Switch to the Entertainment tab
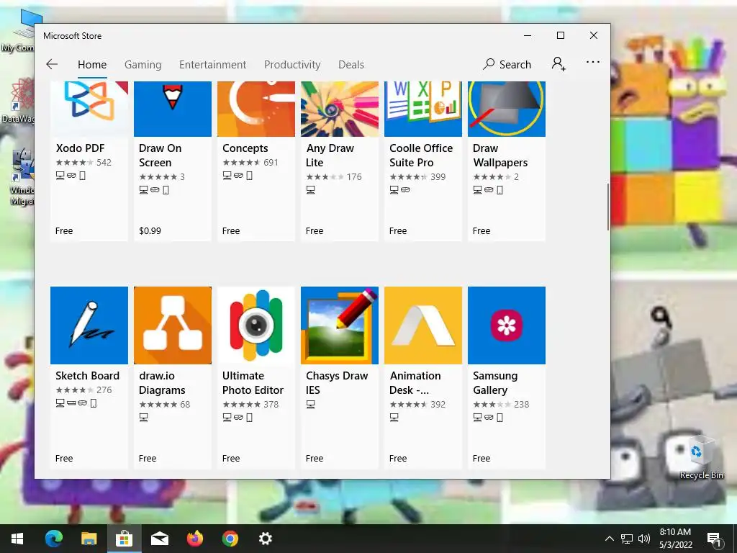 click(x=212, y=64)
